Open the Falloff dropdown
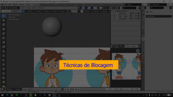The height and width of the screenshot is (97, 173). click(55, 11)
